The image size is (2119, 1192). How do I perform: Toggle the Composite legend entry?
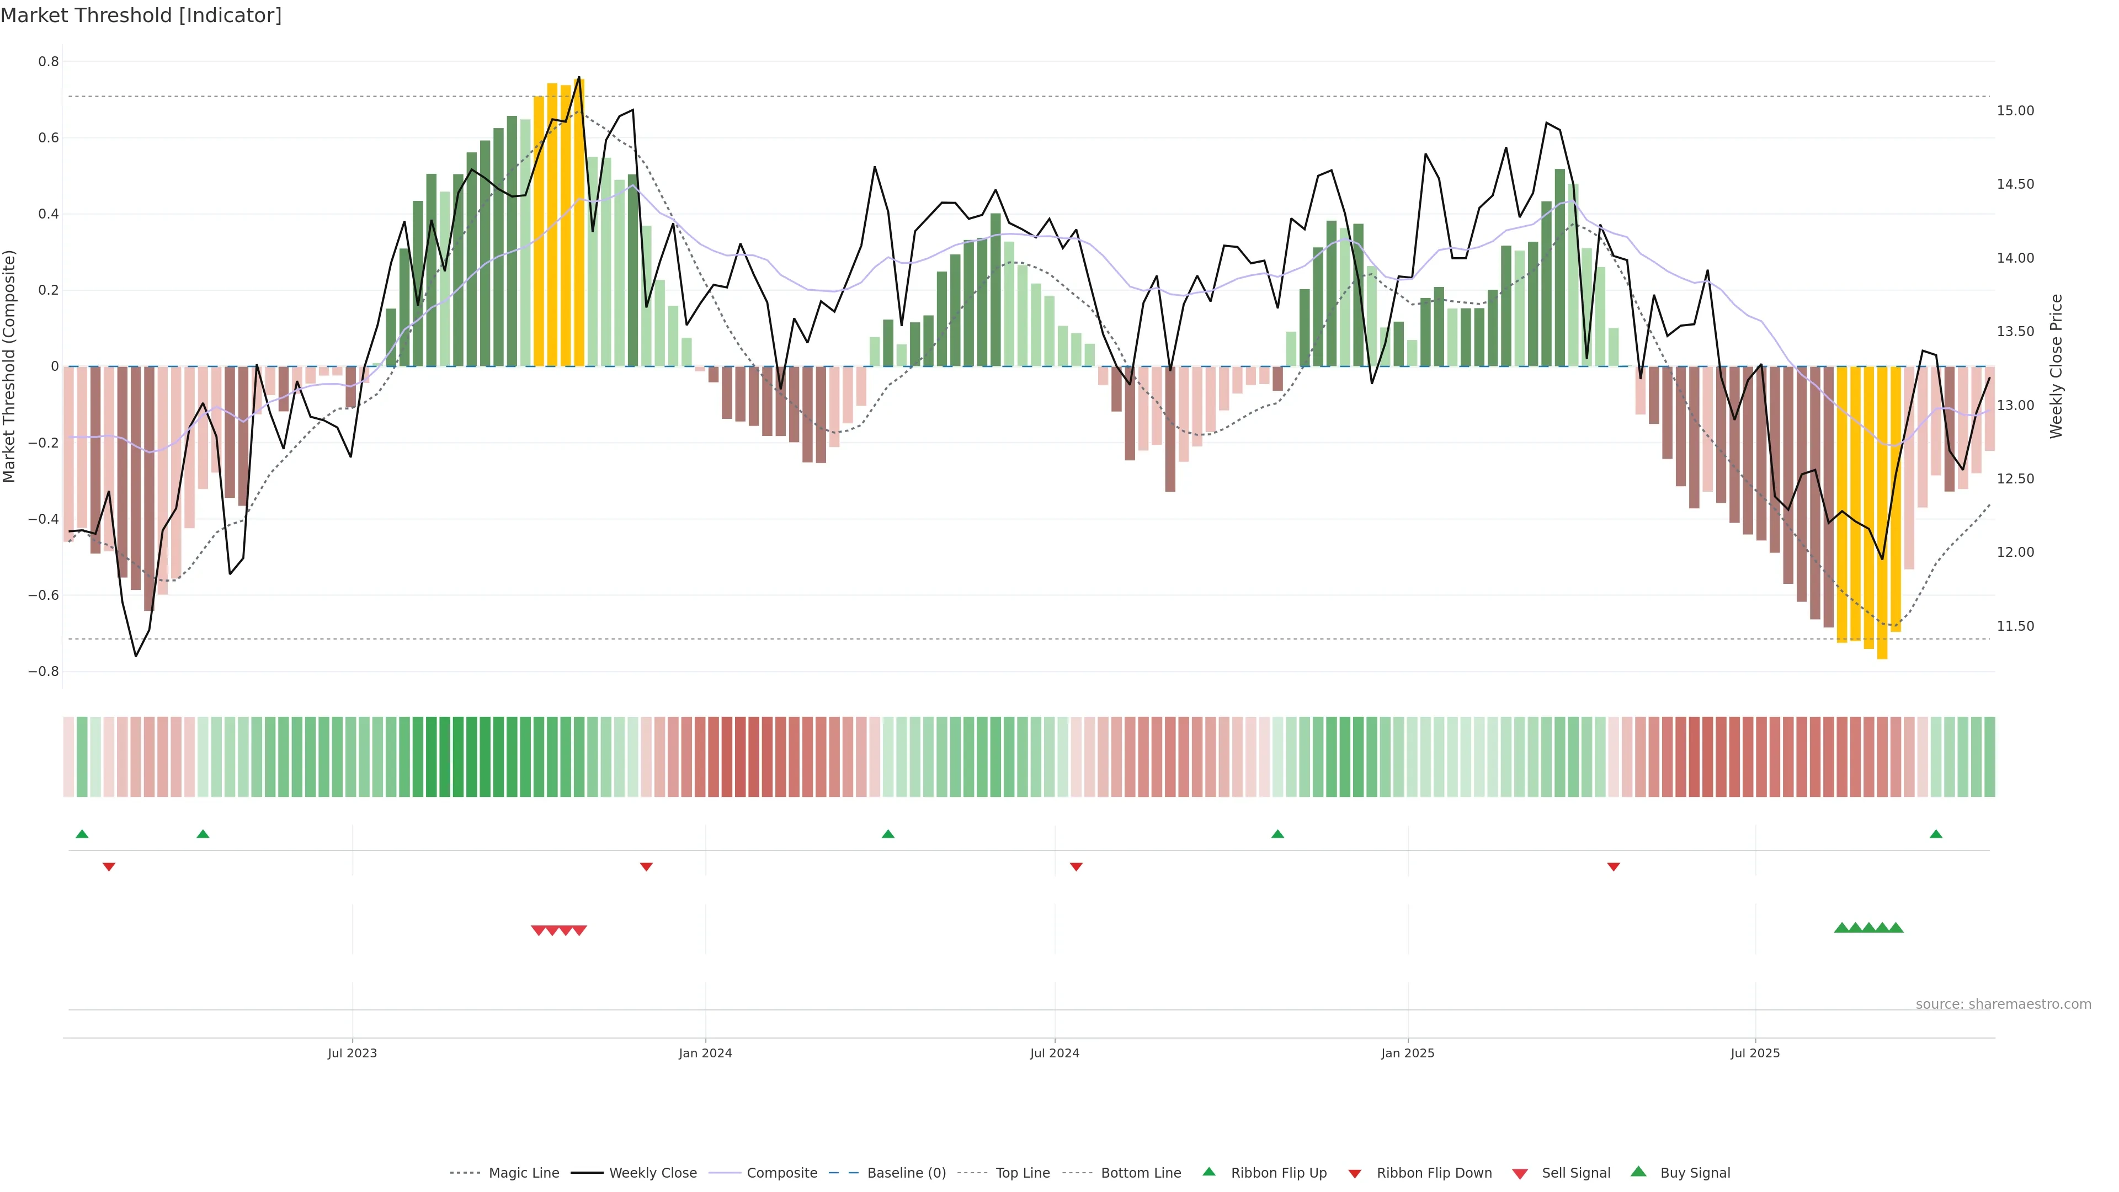tap(781, 1173)
